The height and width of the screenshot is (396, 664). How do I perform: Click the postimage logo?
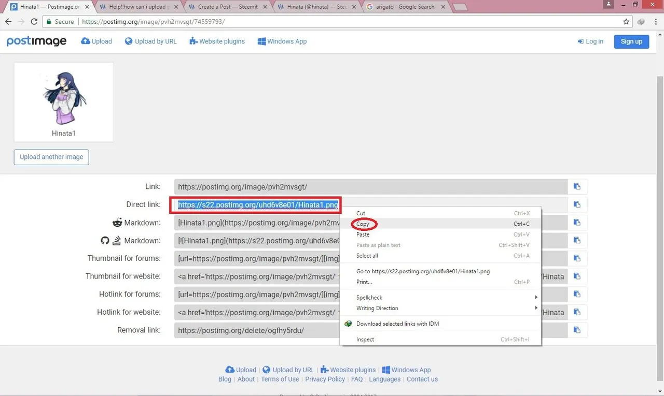[36, 41]
